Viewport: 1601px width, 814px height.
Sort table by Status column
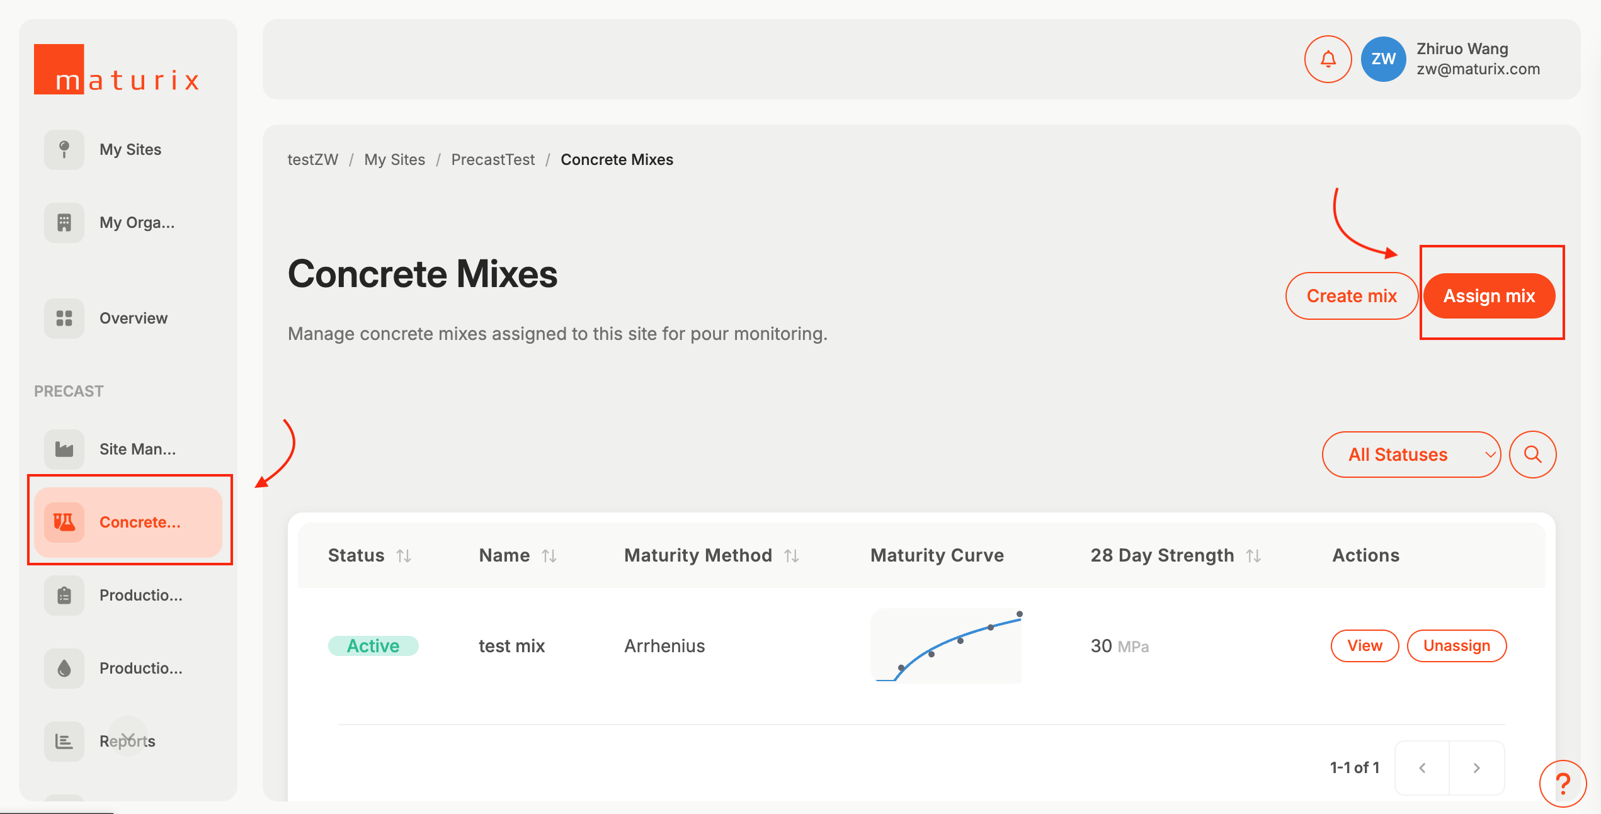click(x=404, y=556)
